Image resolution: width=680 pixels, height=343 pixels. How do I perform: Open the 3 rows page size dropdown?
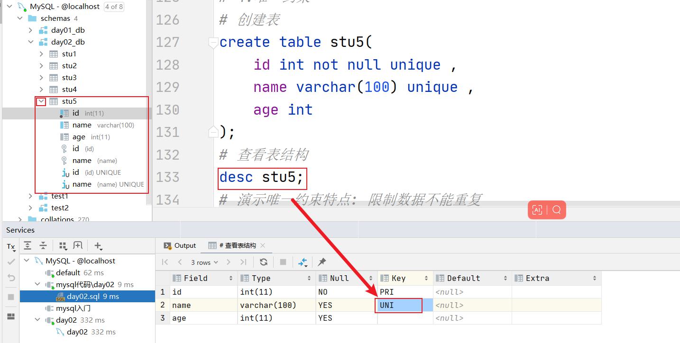(204, 262)
